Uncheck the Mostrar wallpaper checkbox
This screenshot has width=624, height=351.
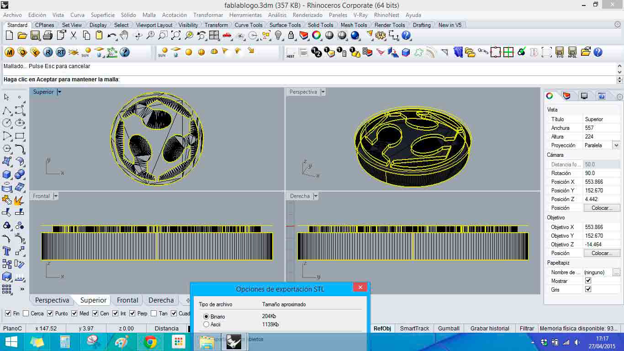[x=588, y=281]
